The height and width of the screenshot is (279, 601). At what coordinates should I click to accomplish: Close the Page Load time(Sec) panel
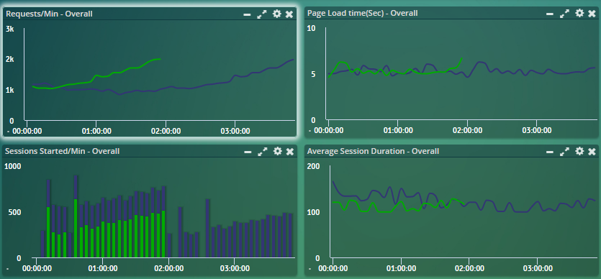(x=592, y=14)
